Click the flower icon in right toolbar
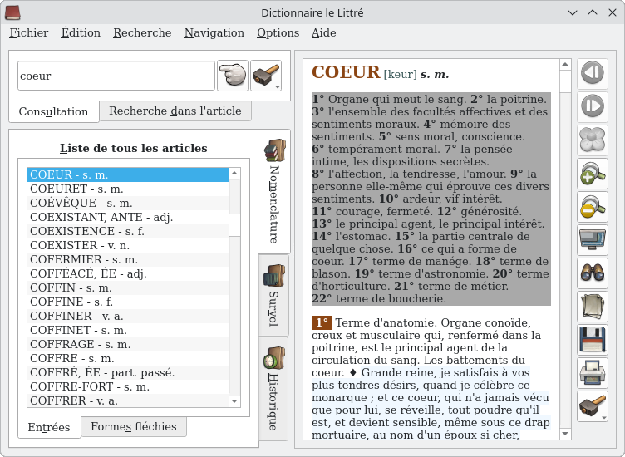This screenshot has height=457, width=625. point(593,140)
